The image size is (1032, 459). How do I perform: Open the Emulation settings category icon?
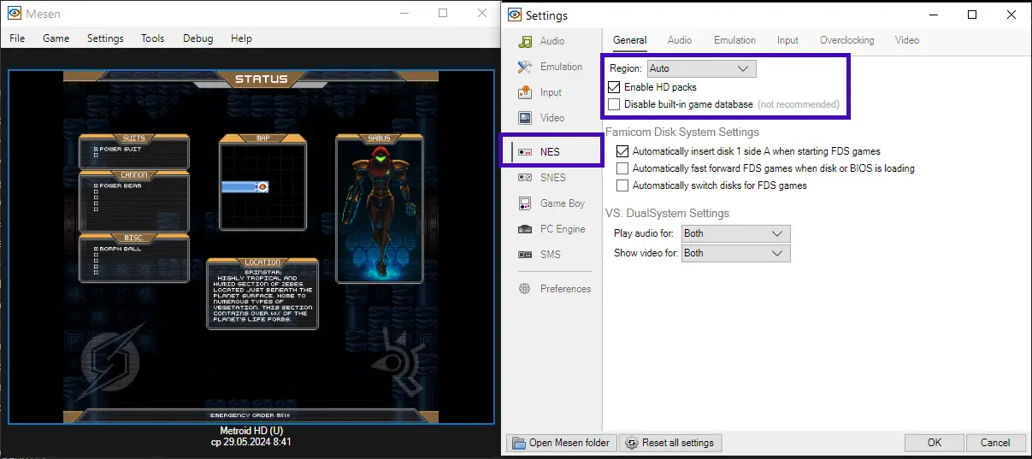525,67
